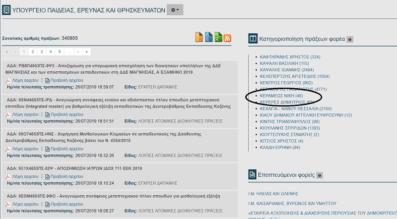Click the ministry building icon in header
Screen dimensions: 397x219
tap(6, 10)
